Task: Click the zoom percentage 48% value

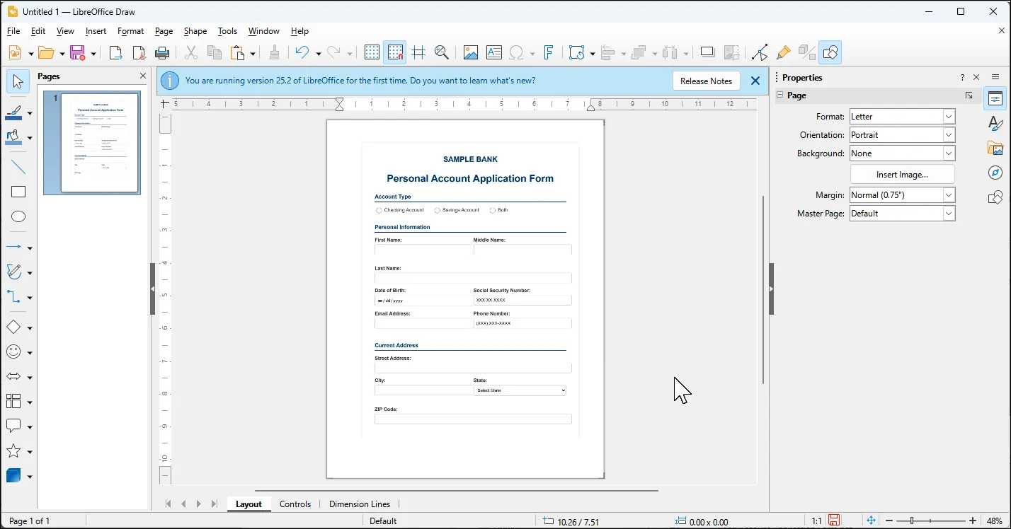Action: (x=994, y=521)
